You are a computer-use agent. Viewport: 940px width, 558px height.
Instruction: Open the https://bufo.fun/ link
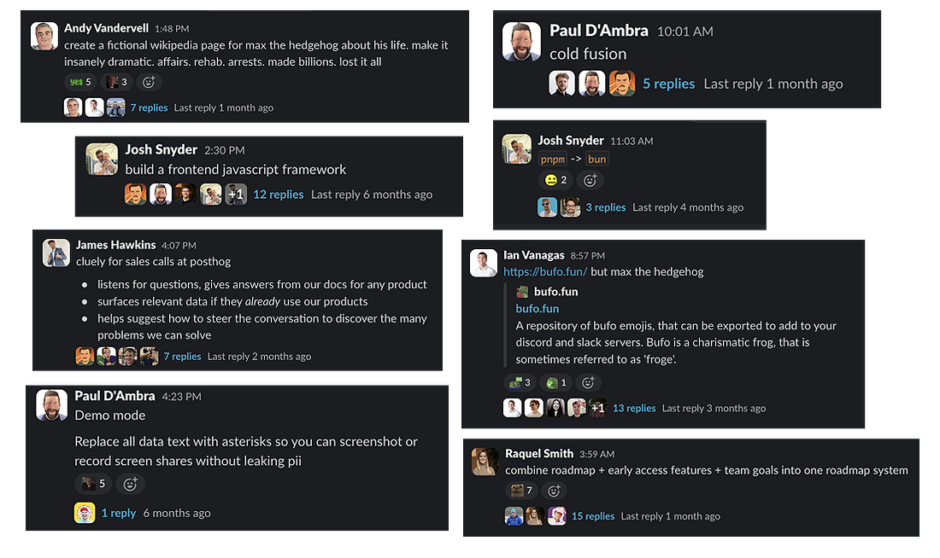coord(545,272)
